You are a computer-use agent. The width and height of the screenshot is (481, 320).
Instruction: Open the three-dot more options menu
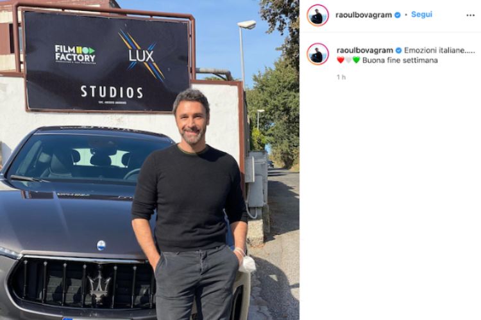pyautogui.click(x=470, y=15)
